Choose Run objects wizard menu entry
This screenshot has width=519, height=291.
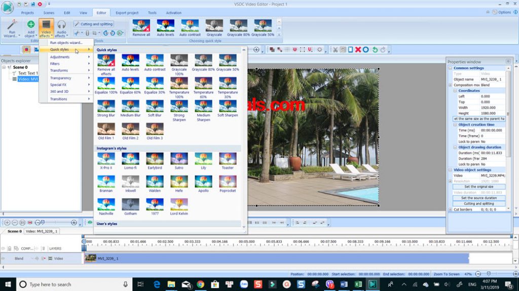click(x=66, y=43)
